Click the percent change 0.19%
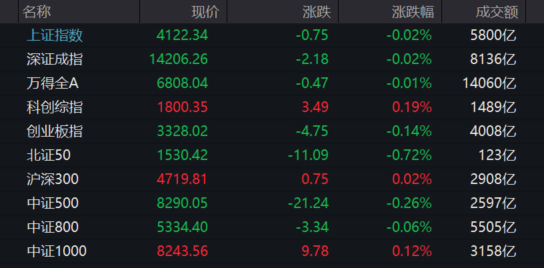This screenshot has width=544, height=268. click(412, 107)
